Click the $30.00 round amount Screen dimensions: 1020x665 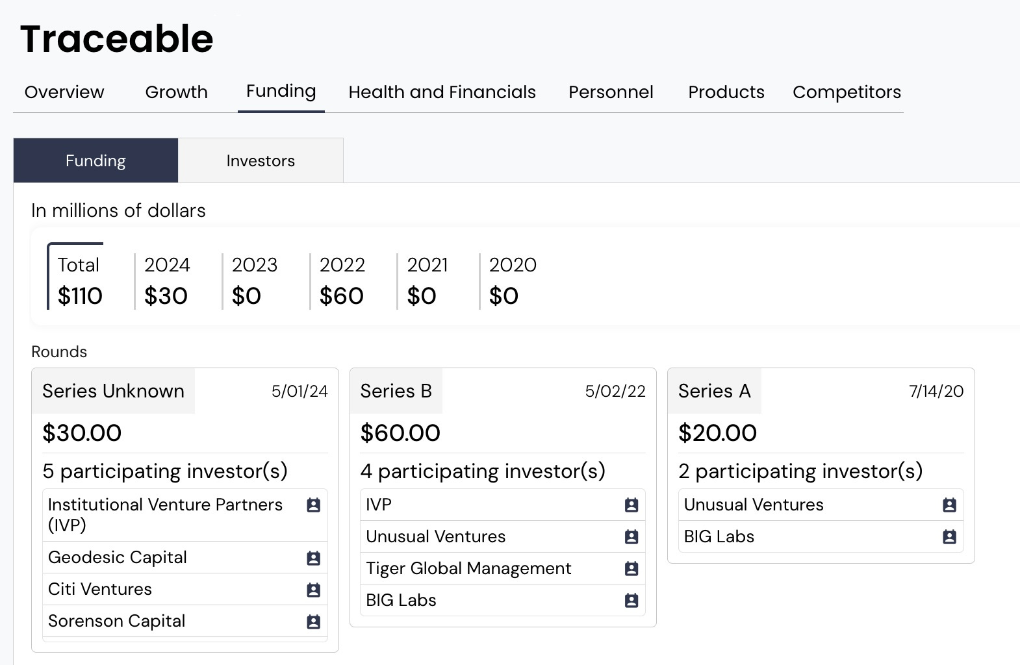tap(82, 433)
